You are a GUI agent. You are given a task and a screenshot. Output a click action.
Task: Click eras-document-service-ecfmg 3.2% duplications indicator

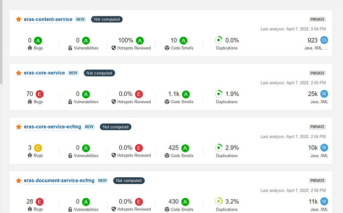click(x=218, y=201)
